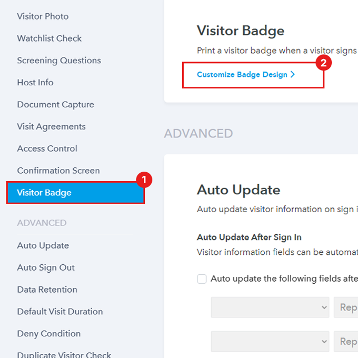Viewport: 358px width, 358px height.
Task: Open Confirmation Screen settings
Action: point(58,171)
